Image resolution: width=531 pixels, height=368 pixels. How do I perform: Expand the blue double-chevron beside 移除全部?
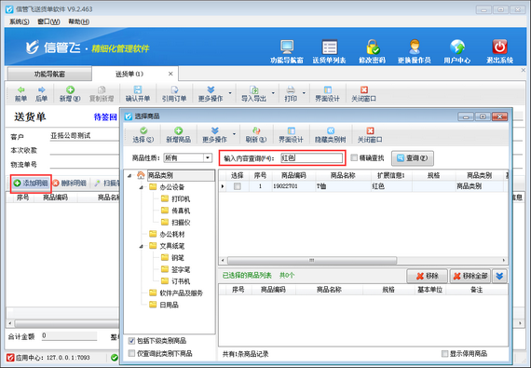(499, 277)
